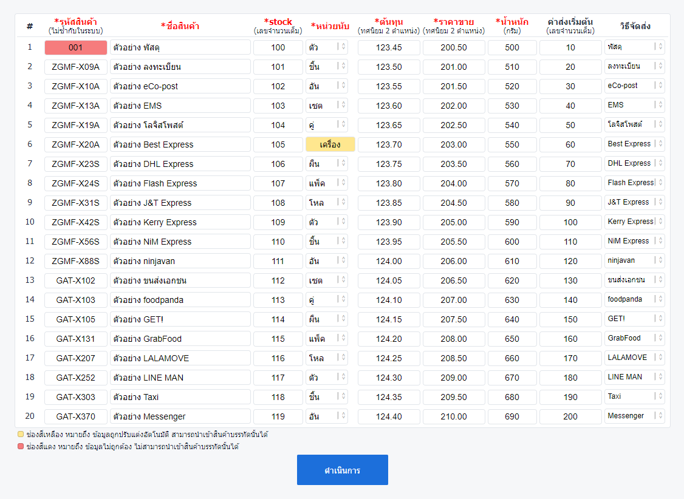Screen dimensions: 684x499
Task: Open unit dropdown showing คู่ for GAT-X103
Action: tap(326, 300)
